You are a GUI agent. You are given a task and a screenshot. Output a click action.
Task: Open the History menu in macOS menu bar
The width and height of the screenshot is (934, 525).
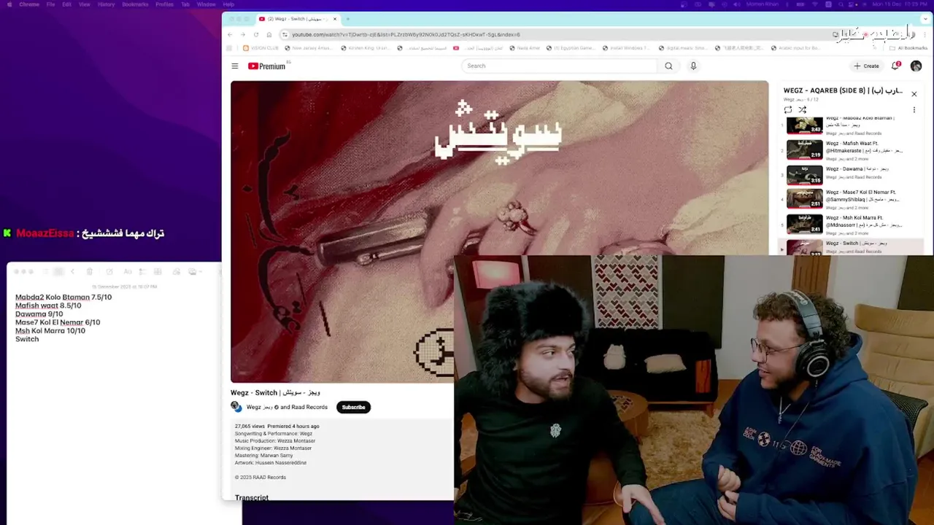click(x=106, y=4)
